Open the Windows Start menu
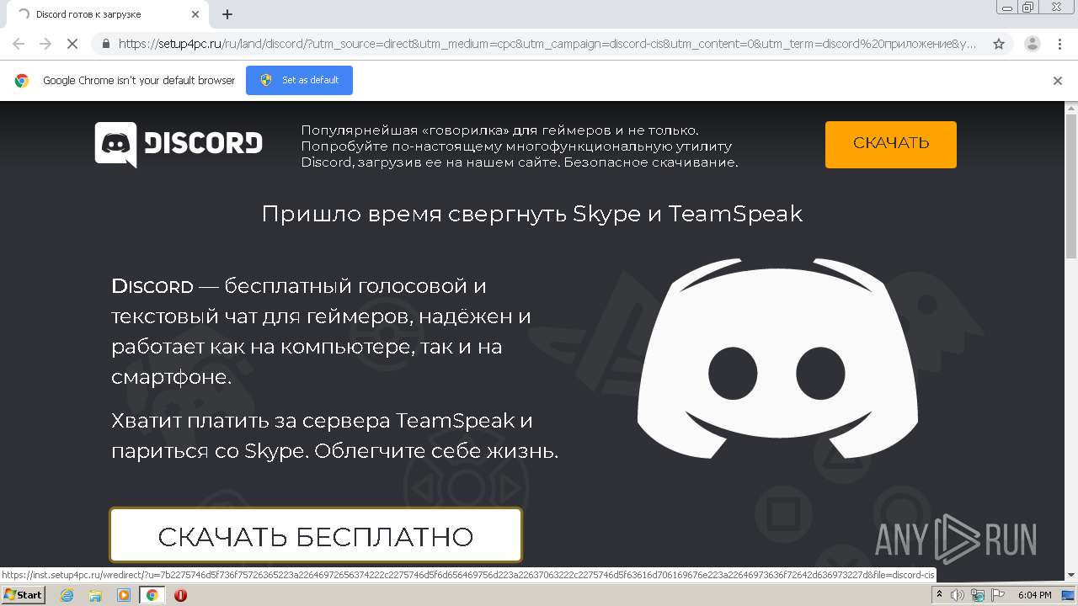 pos(24,595)
